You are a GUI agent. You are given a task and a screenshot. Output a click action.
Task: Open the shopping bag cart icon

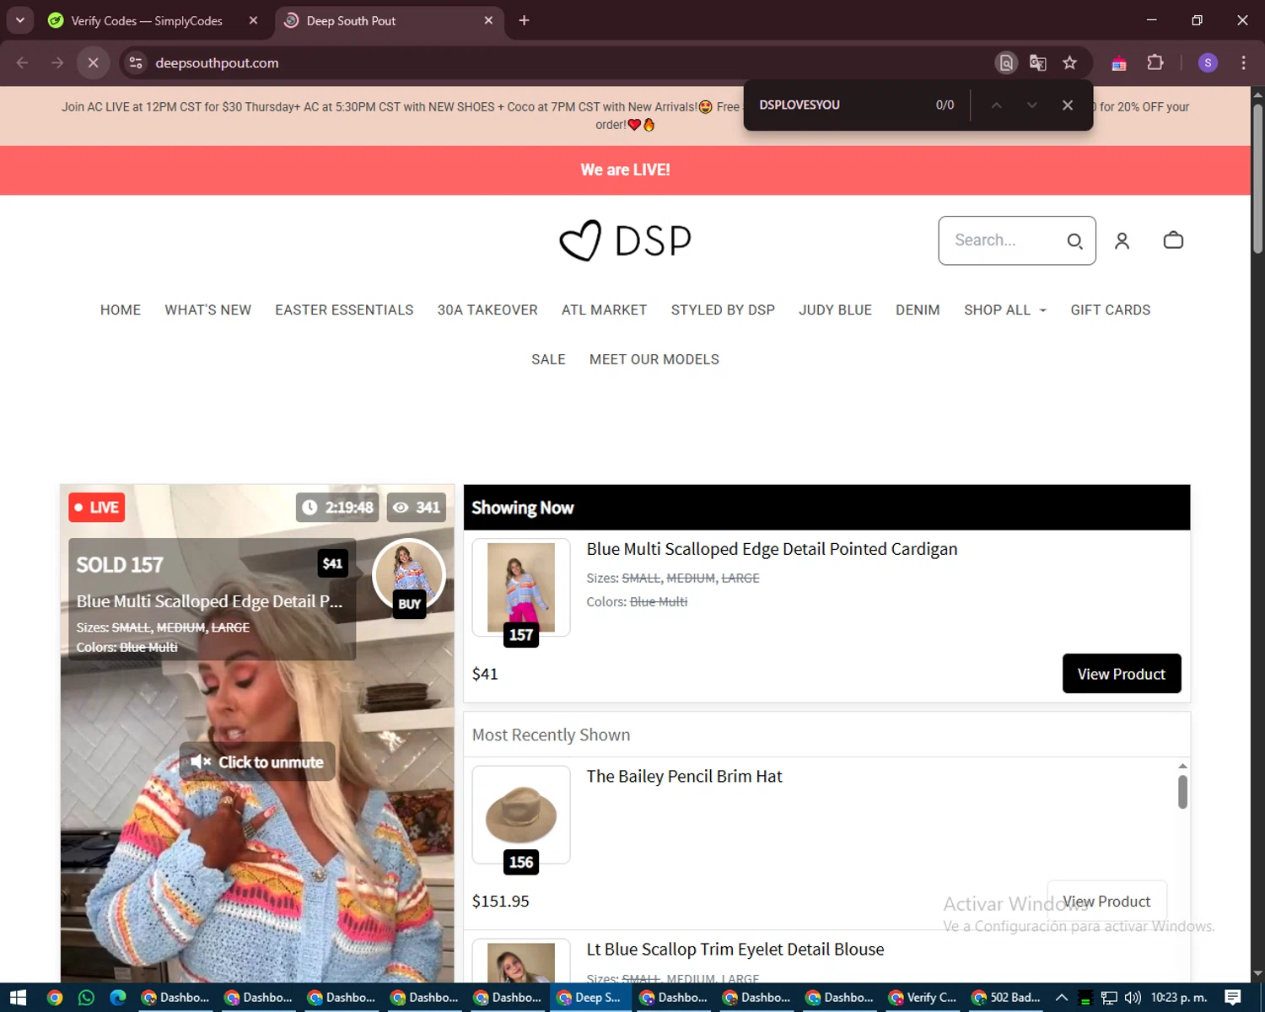pos(1173,240)
